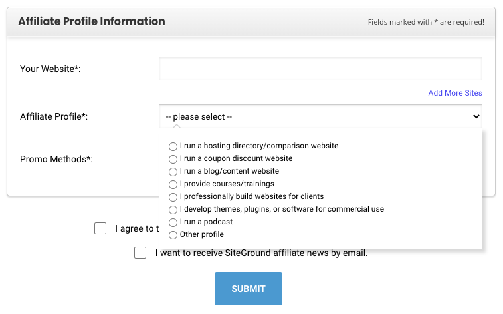The image size is (503, 314).
Task: Select 'I run a hosting directory/comparison website' option
Action: 173,146
